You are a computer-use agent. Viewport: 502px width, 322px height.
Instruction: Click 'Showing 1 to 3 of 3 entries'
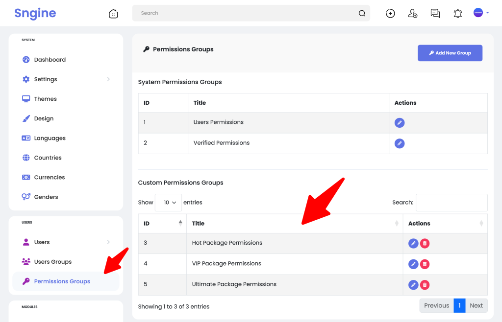coord(174,307)
